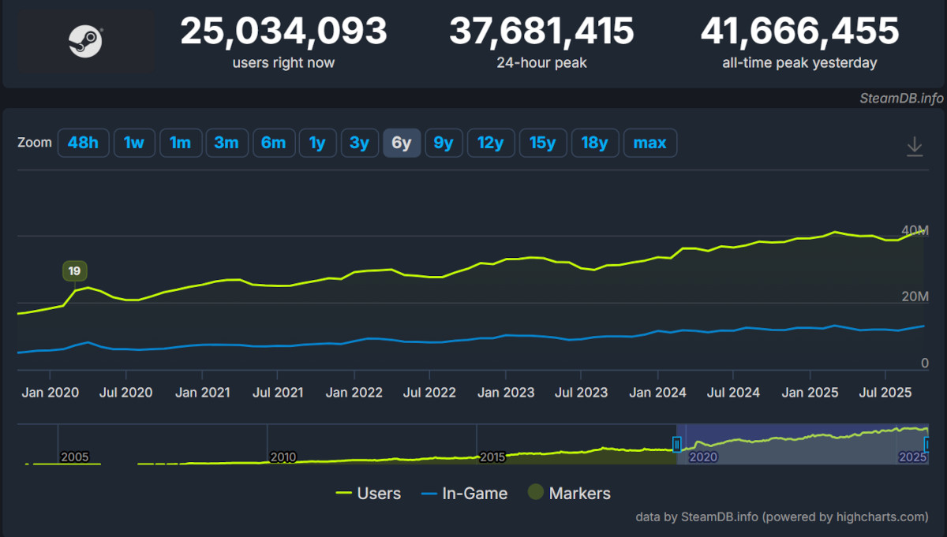
Task: Switch zoom to 1m
Action: [x=181, y=143]
